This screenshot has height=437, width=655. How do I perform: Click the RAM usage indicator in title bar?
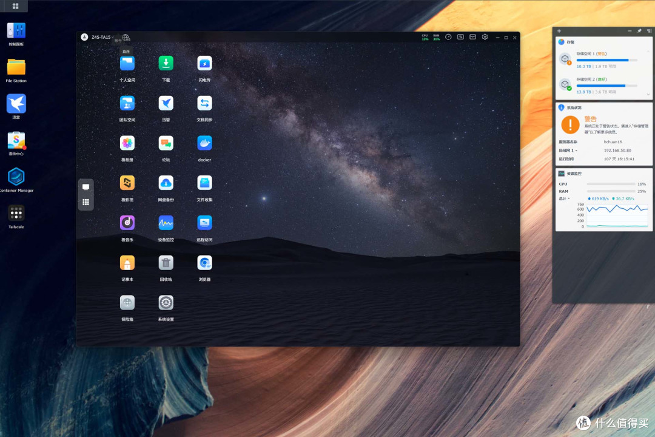(x=436, y=37)
